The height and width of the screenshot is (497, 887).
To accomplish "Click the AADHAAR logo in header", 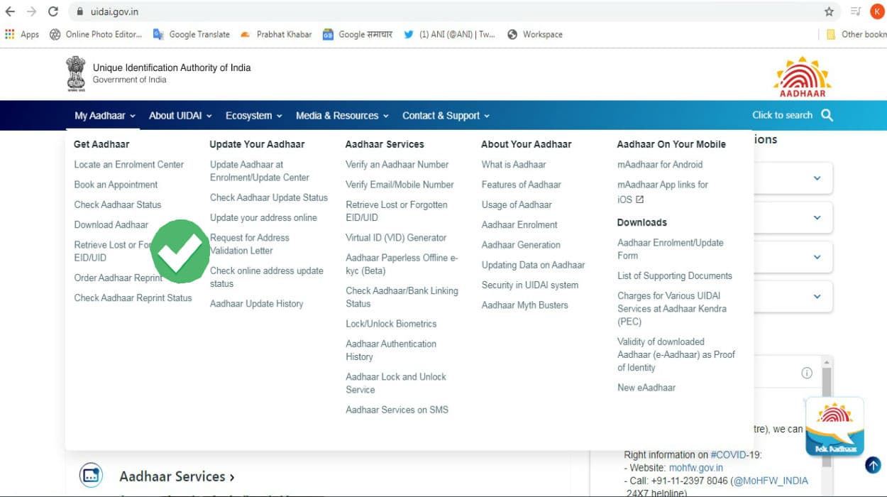I will tap(802, 76).
